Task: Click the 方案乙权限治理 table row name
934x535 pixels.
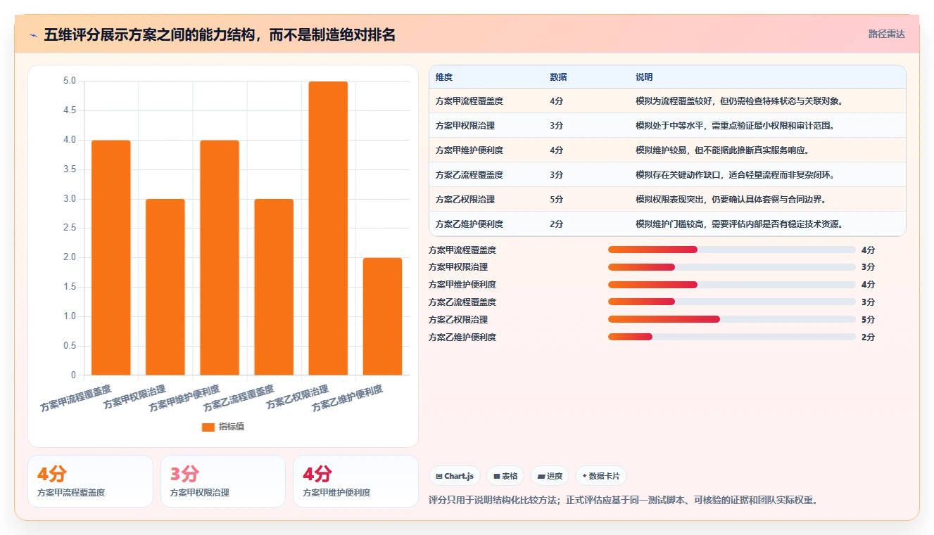Action: click(465, 200)
